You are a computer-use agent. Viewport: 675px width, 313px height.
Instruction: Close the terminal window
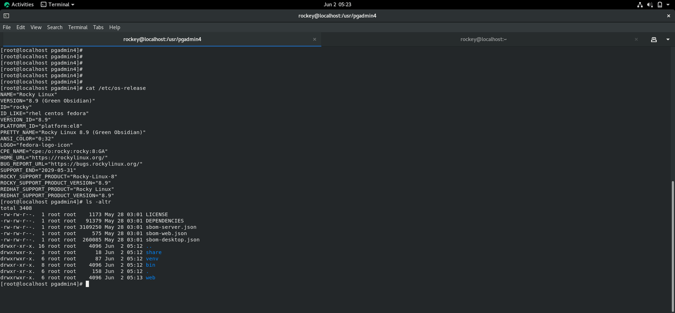(668, 16)
